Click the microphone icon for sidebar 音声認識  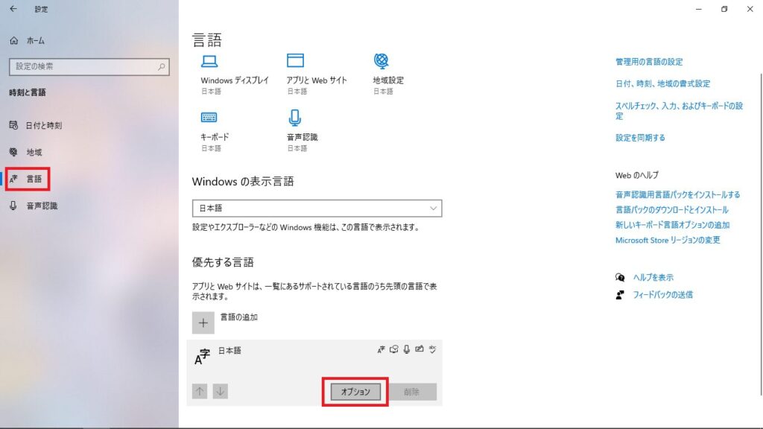[x=13, y=206]
